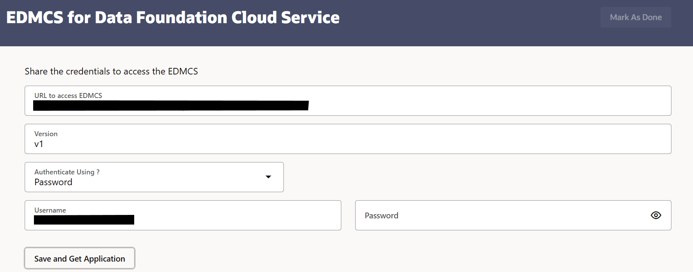The height and width of the screenshot is (272, 693).
Task: Click the Password input field
Action: (501, 215)
